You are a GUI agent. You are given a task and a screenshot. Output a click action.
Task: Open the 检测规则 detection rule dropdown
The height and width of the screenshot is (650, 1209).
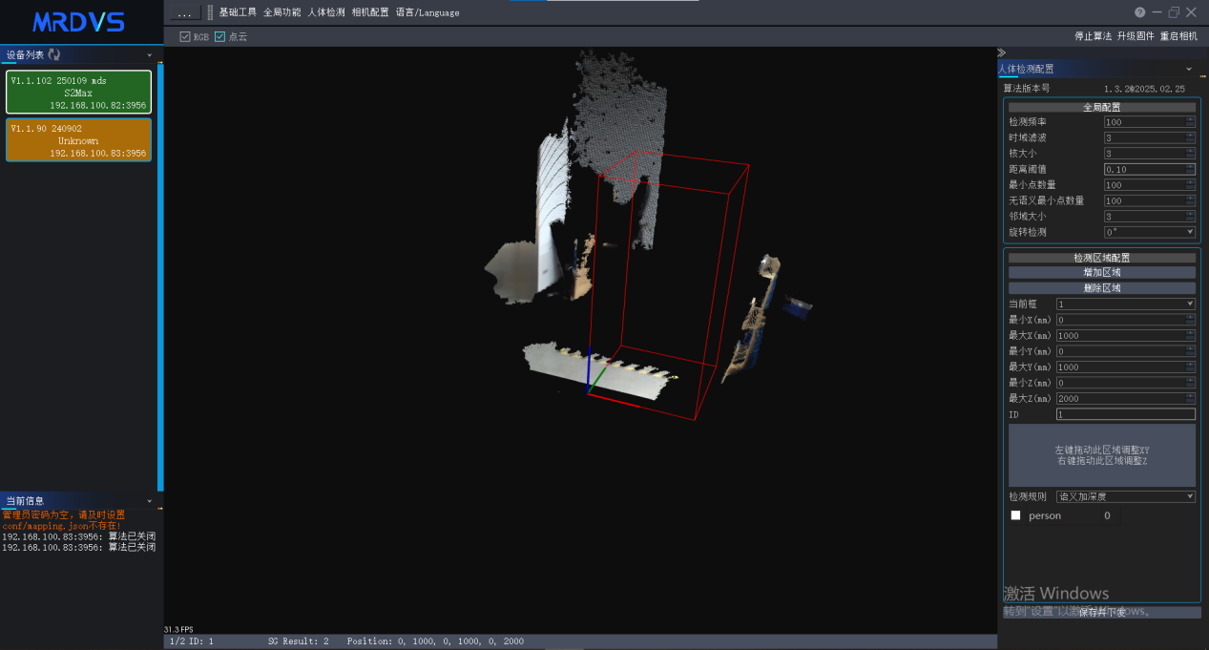click(x=1125, y=496)
